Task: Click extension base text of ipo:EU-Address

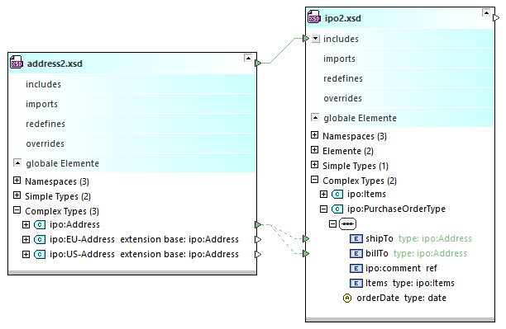Action: tap(179, 239)
